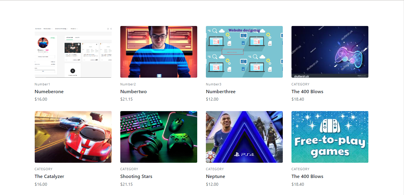Click the Number3 category label
Viewport: 404px width, 195px height.
click(214, 84)
